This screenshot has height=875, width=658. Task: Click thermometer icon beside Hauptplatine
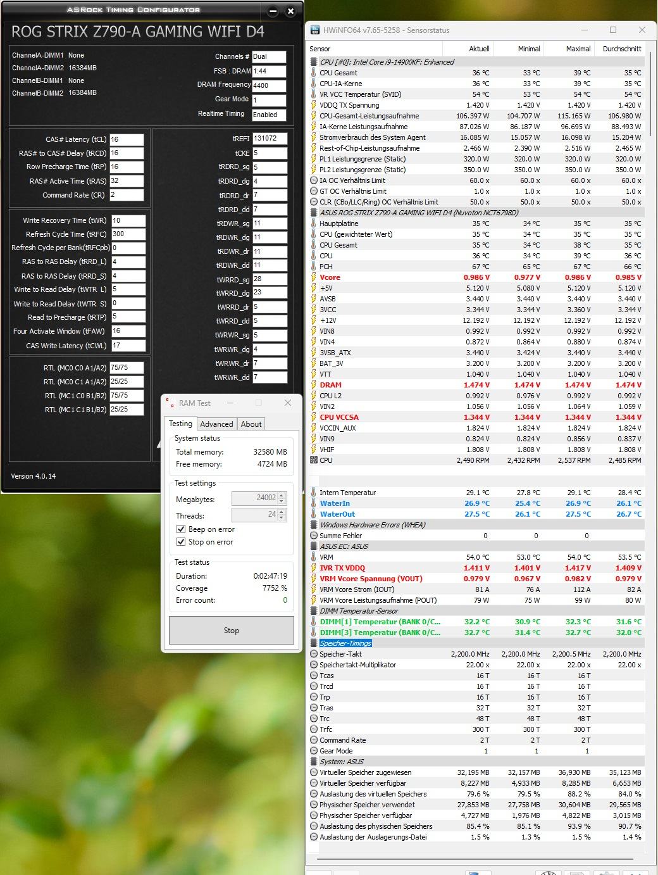click(314, 223)
